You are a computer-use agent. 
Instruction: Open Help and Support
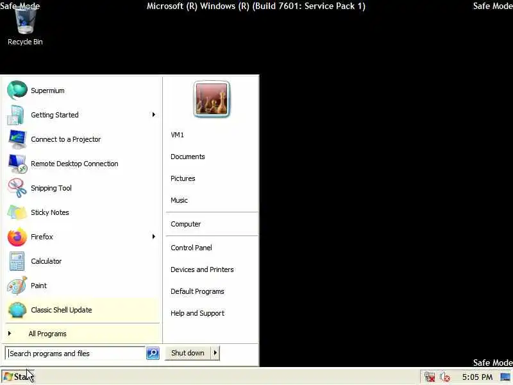click(x=198, y=313)
